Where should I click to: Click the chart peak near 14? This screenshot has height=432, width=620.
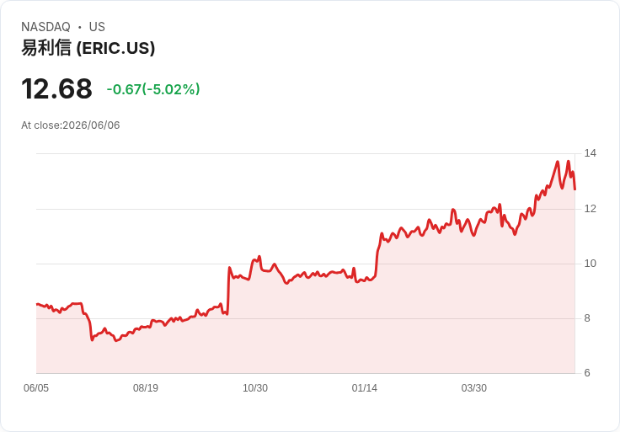[558, 162]
